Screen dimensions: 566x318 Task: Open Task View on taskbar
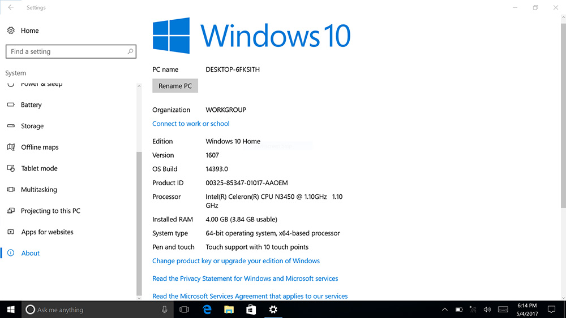184,310
